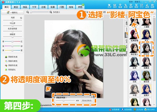Viewport: 157px width, 112px height.
Task: Switch to the 美化 tab
Action: click(7, 7)
